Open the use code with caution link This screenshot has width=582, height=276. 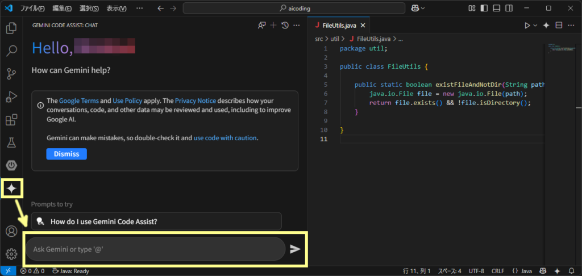pyautogui.click(x=225, y=138)
